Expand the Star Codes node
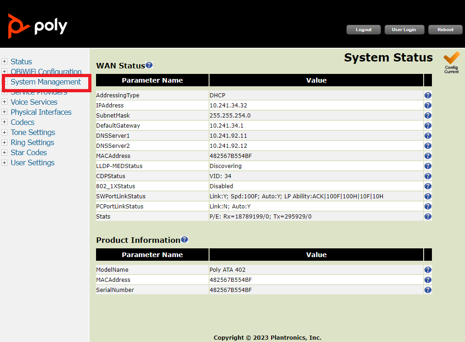465x342 pixels. (x=5, y=152)
